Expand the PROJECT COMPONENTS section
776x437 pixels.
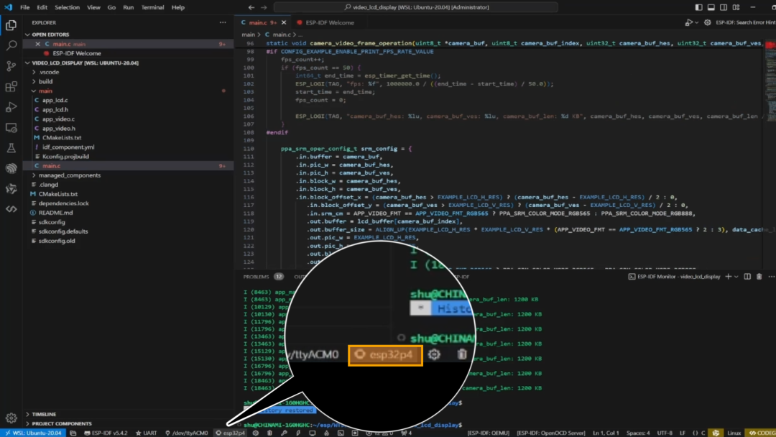(61, 423)
